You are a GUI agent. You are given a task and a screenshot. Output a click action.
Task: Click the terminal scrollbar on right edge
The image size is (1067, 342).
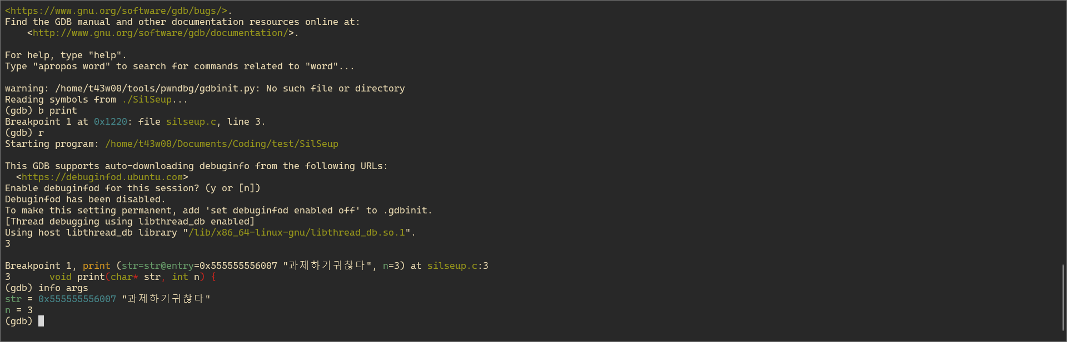pos(1063,297)
